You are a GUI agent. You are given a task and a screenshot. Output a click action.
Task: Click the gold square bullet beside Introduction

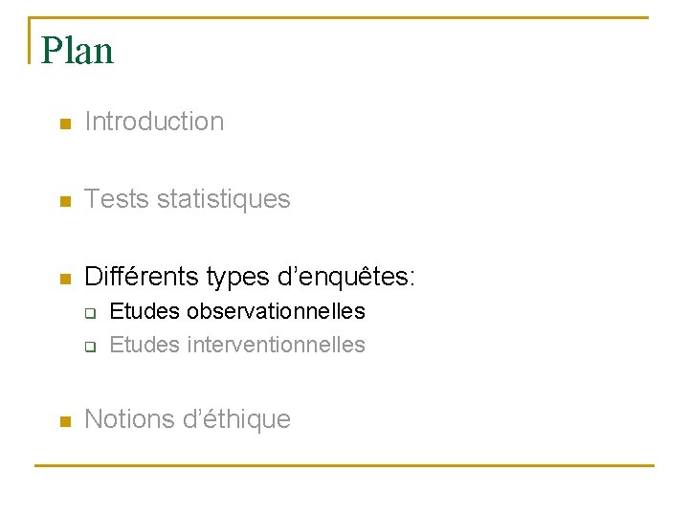64,124
